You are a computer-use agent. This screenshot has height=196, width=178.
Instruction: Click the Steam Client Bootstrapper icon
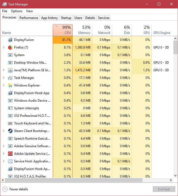10,131
